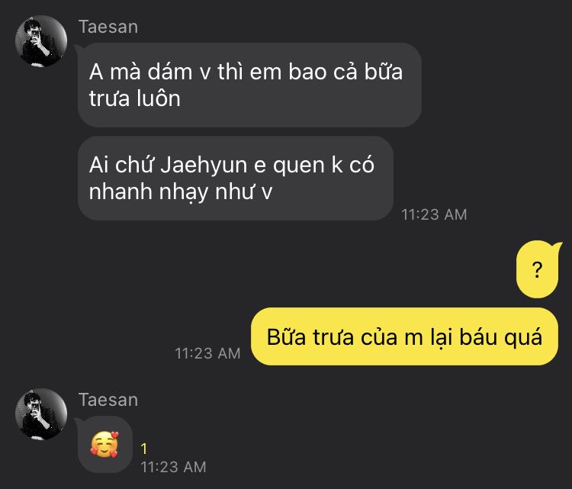Tap "Bữa trưa" at start of yellow bubble
The height and width of the screenshot is (489, 572).
pyautogui.click(x=311, y=337)
